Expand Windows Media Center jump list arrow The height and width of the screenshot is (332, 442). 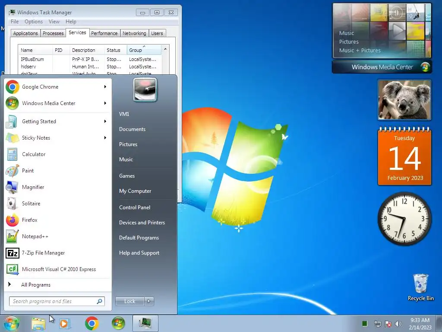pyautogui.click(x=105, y=103)
